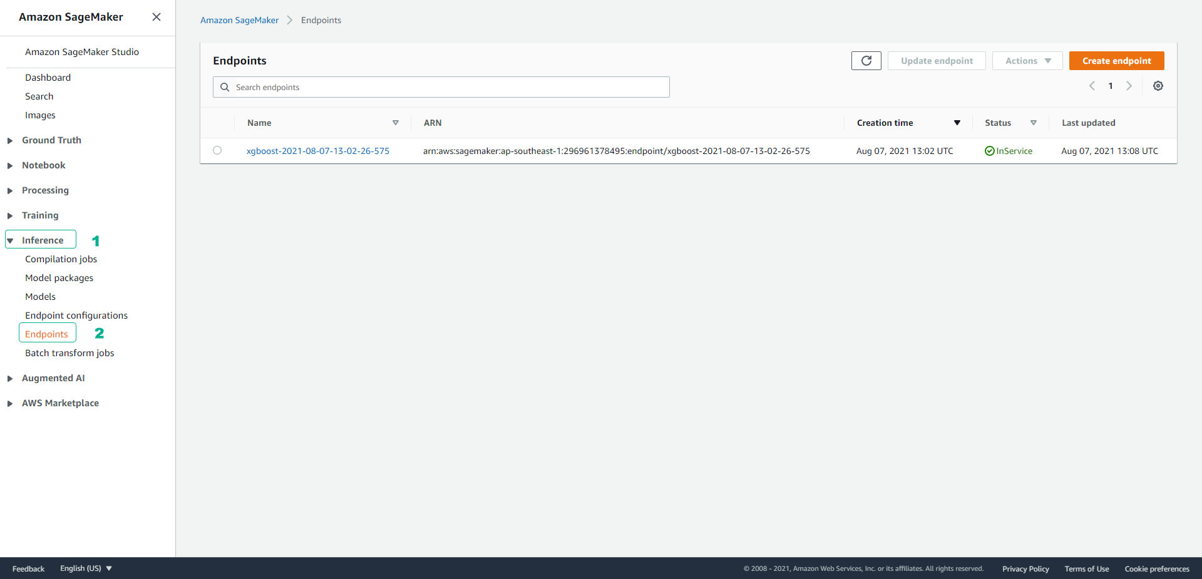
Task: Open Terms of Use link
Action: click(x=1087, y=569)
